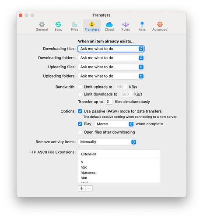Open the Cloud preferences icon
The height and width of the screenshot is (219, 203).
[109, 25]
